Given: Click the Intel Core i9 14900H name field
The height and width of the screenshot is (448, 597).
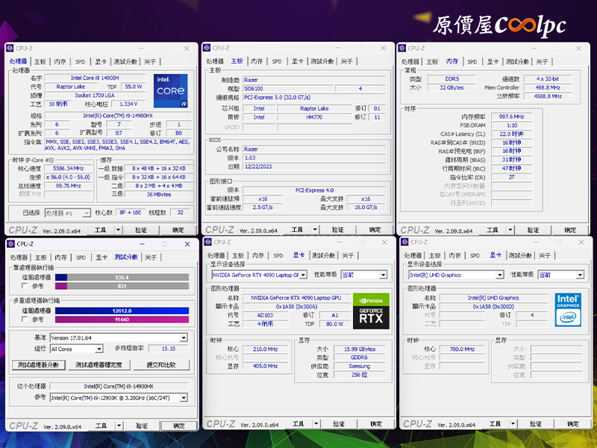Looking at the screenshot, I should pos(95,78).
